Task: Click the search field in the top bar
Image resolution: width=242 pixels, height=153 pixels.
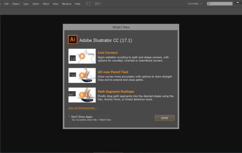Action: (220, 4)
